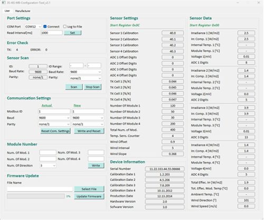Click the Actual Modbus ID field
The height and width of the screenshot is (220, 264).
coord(54,112)
